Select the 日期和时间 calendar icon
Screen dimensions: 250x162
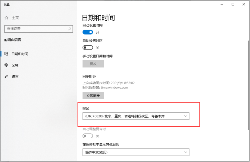pyautogui.click(x=6, y=54)
